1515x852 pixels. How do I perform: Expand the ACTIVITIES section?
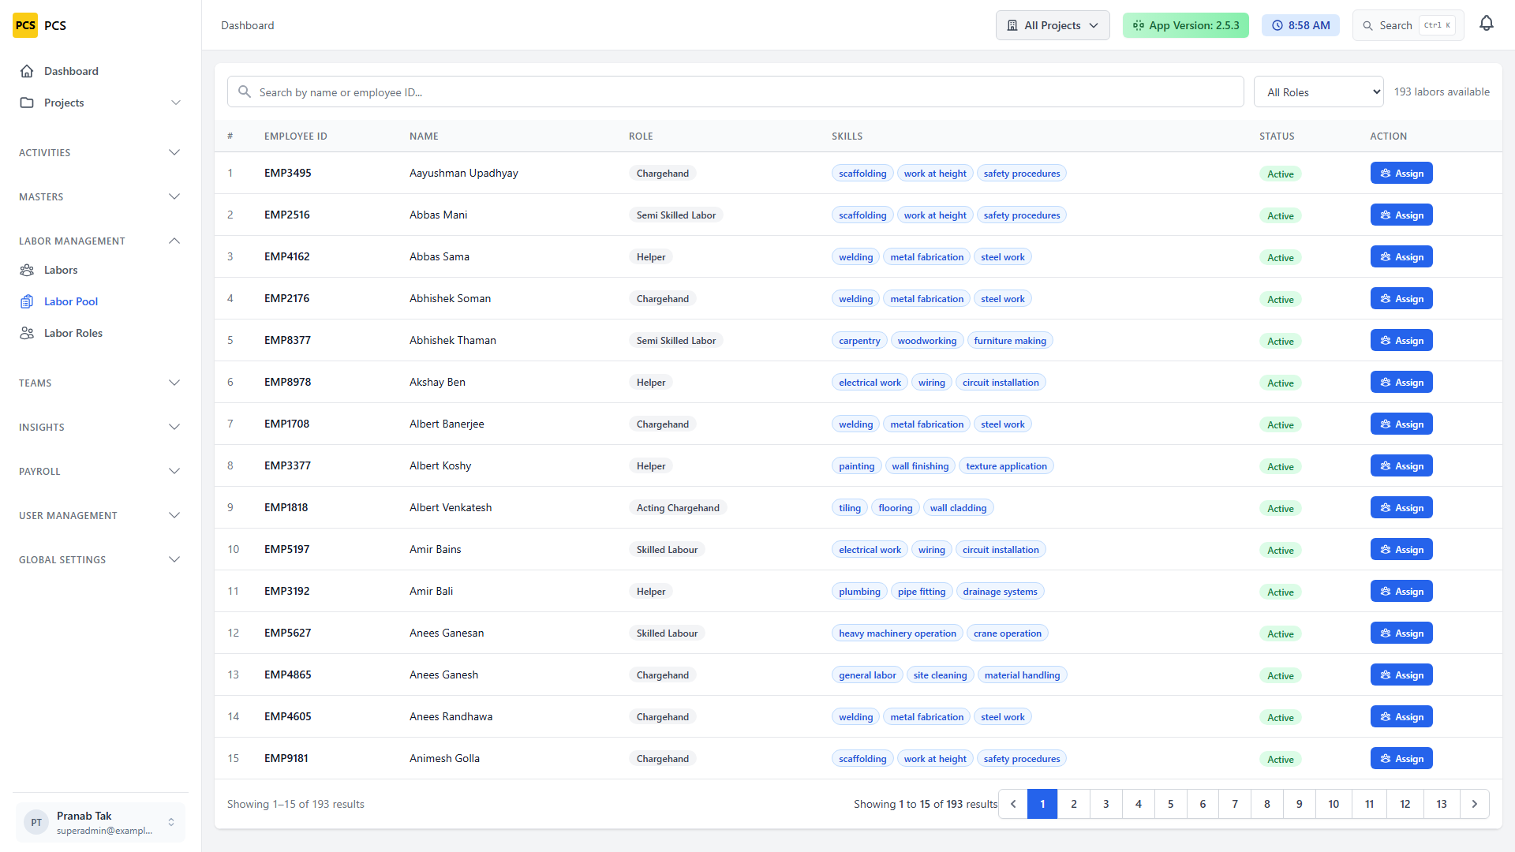(x=100, y=152)
